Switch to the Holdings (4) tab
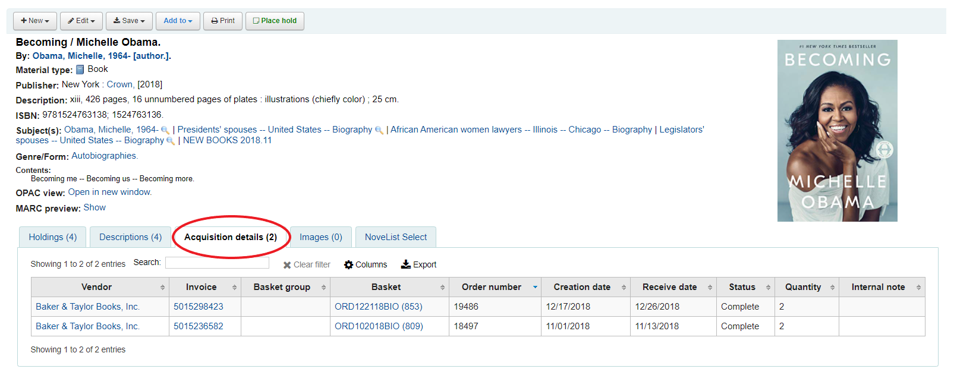Image resolution: width=957 pixels, height=375 pixels. (x=53, y=237)
